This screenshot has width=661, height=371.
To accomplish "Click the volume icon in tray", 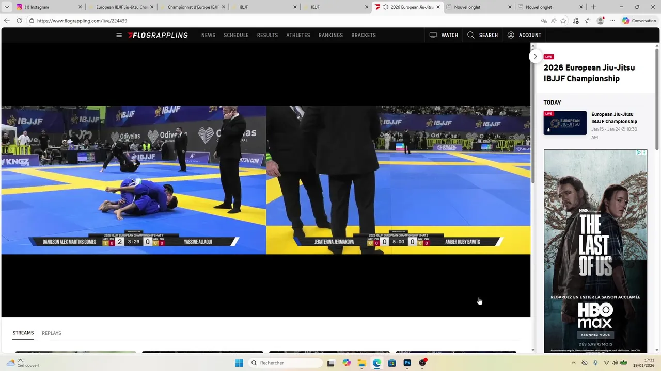I will pyautogui.click(x=615, y=363).
